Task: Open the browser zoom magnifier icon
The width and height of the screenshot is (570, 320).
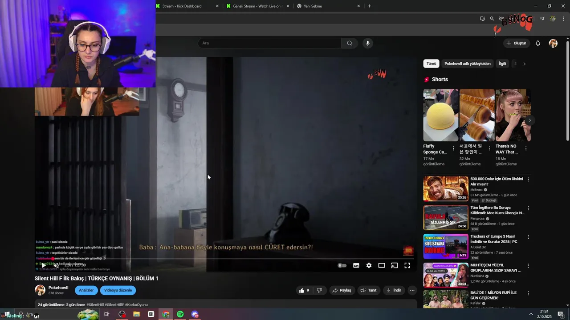Action: 492,19
